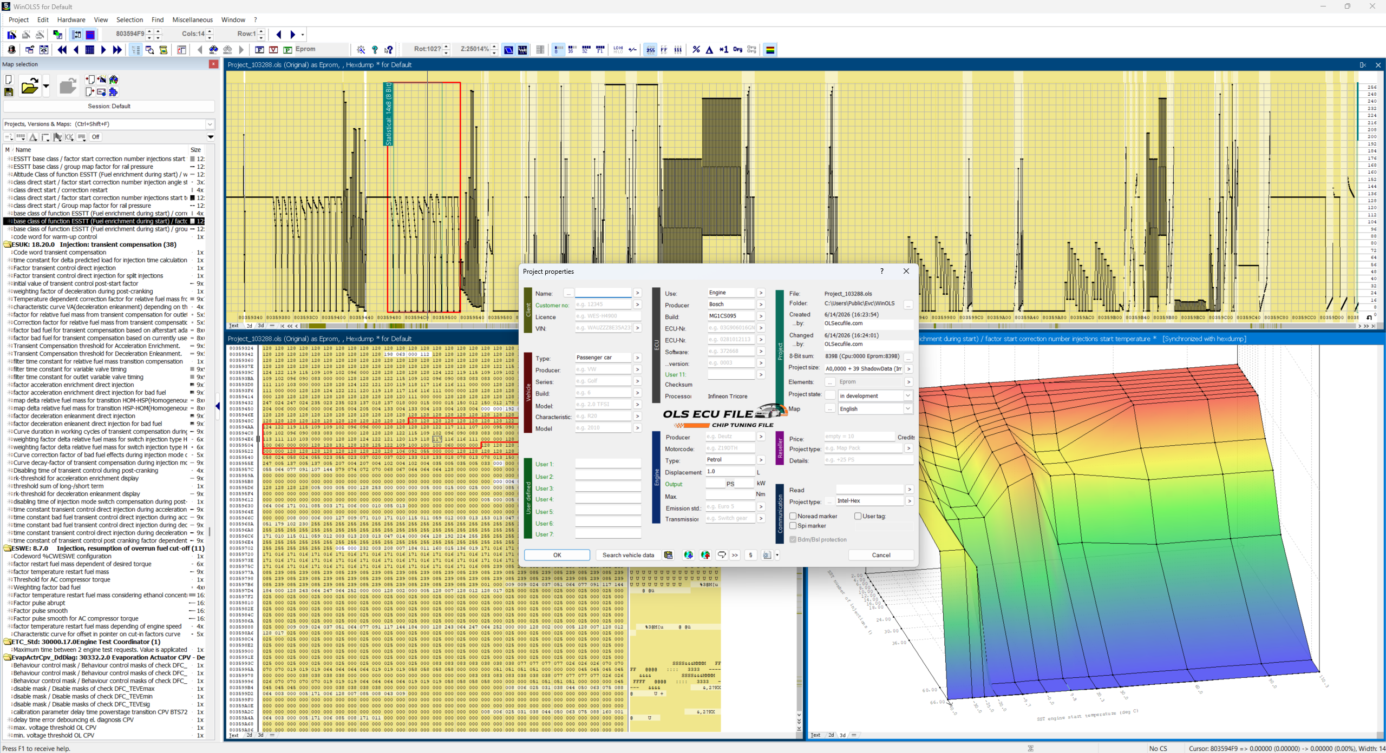The height and width of the screenshot is (753, 1386).
Task: Open the ECU Producer selection arrow
Action: click(x=761, y=305)
